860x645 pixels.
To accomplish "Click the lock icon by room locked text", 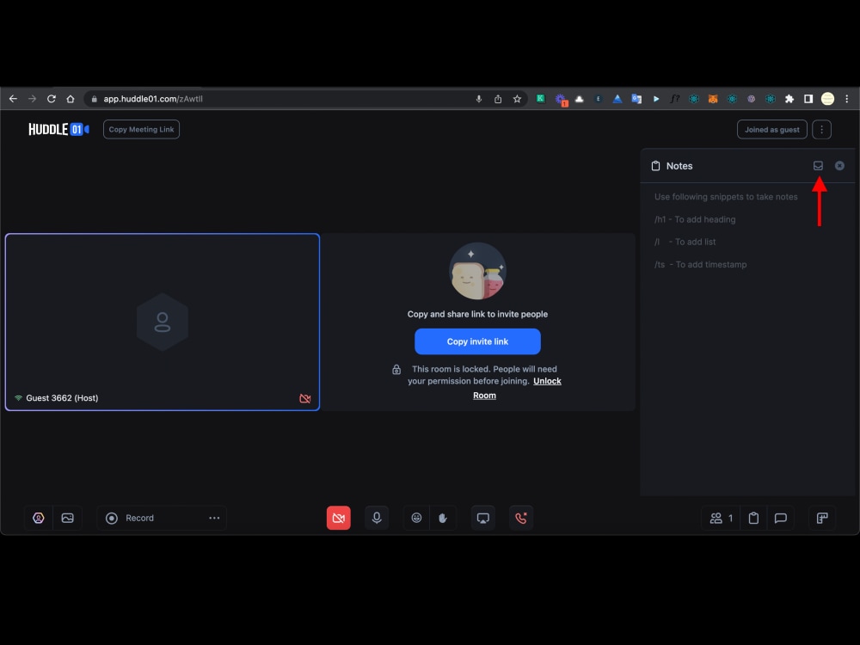I will [x=396, y=370].
